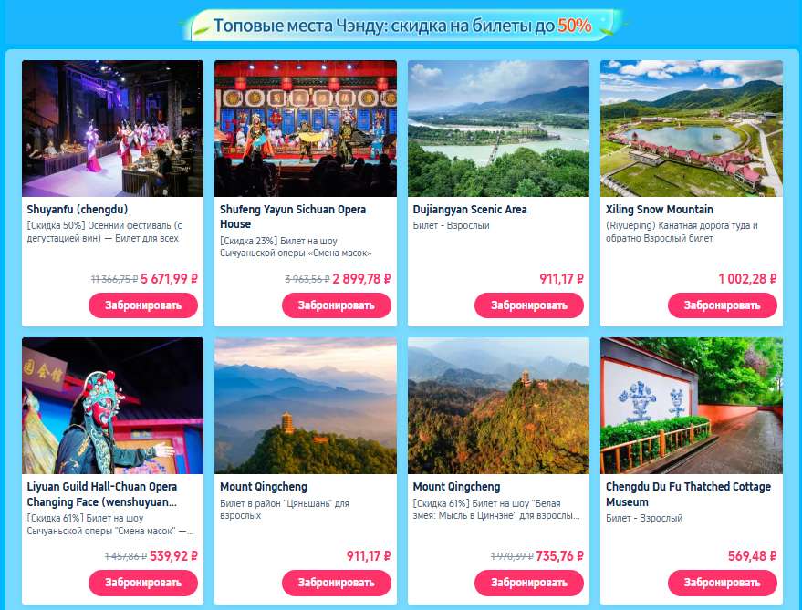Book the Shuyanfu (chengdu) autumn festival ticket
802x610 pixels.
pyautogui.click(x=143, y=305)
